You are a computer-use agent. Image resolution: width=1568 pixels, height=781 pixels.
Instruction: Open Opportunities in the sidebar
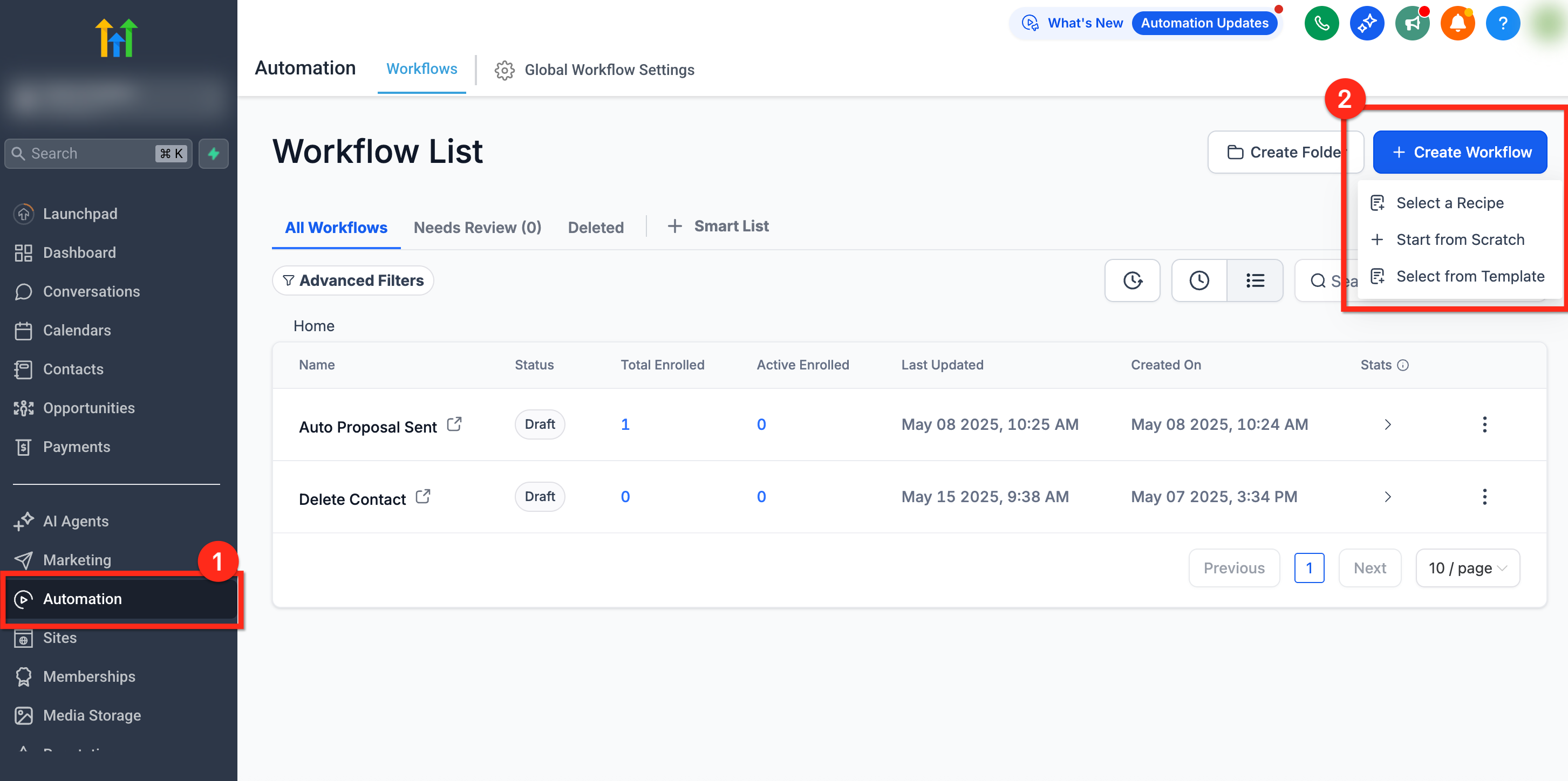point(89,408)
